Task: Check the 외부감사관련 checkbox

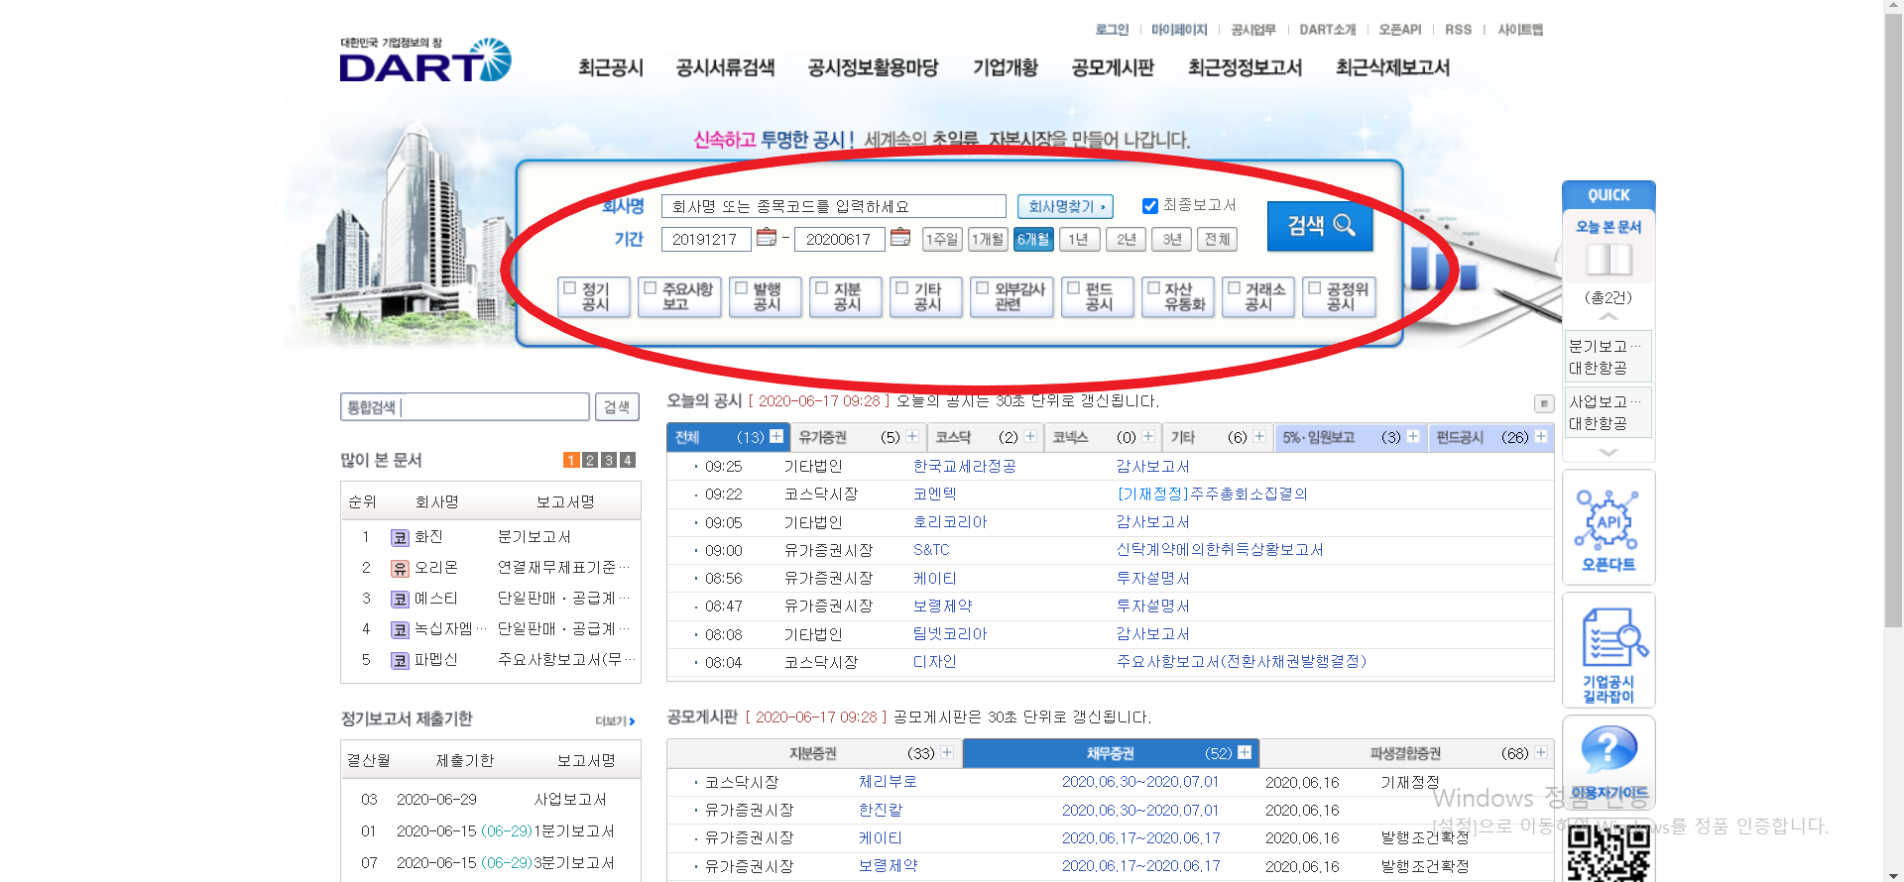Action: tap(983, 288)
